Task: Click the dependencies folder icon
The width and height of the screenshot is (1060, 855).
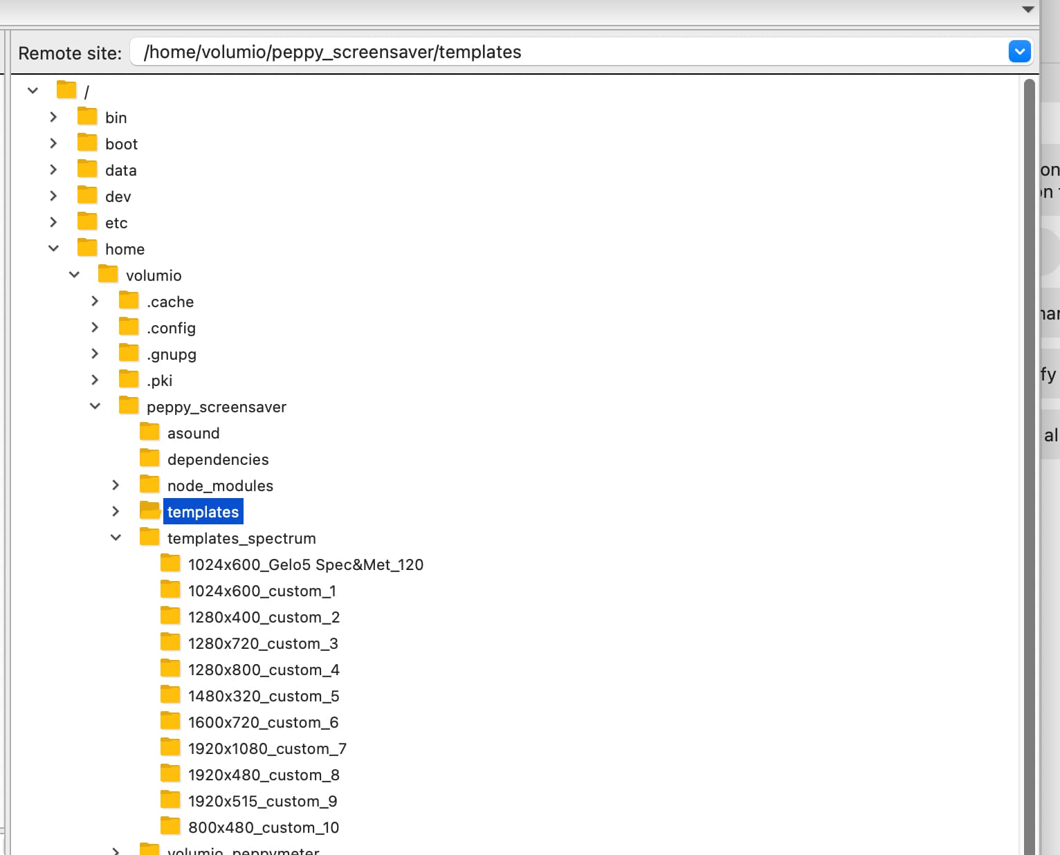Action: 149,459
